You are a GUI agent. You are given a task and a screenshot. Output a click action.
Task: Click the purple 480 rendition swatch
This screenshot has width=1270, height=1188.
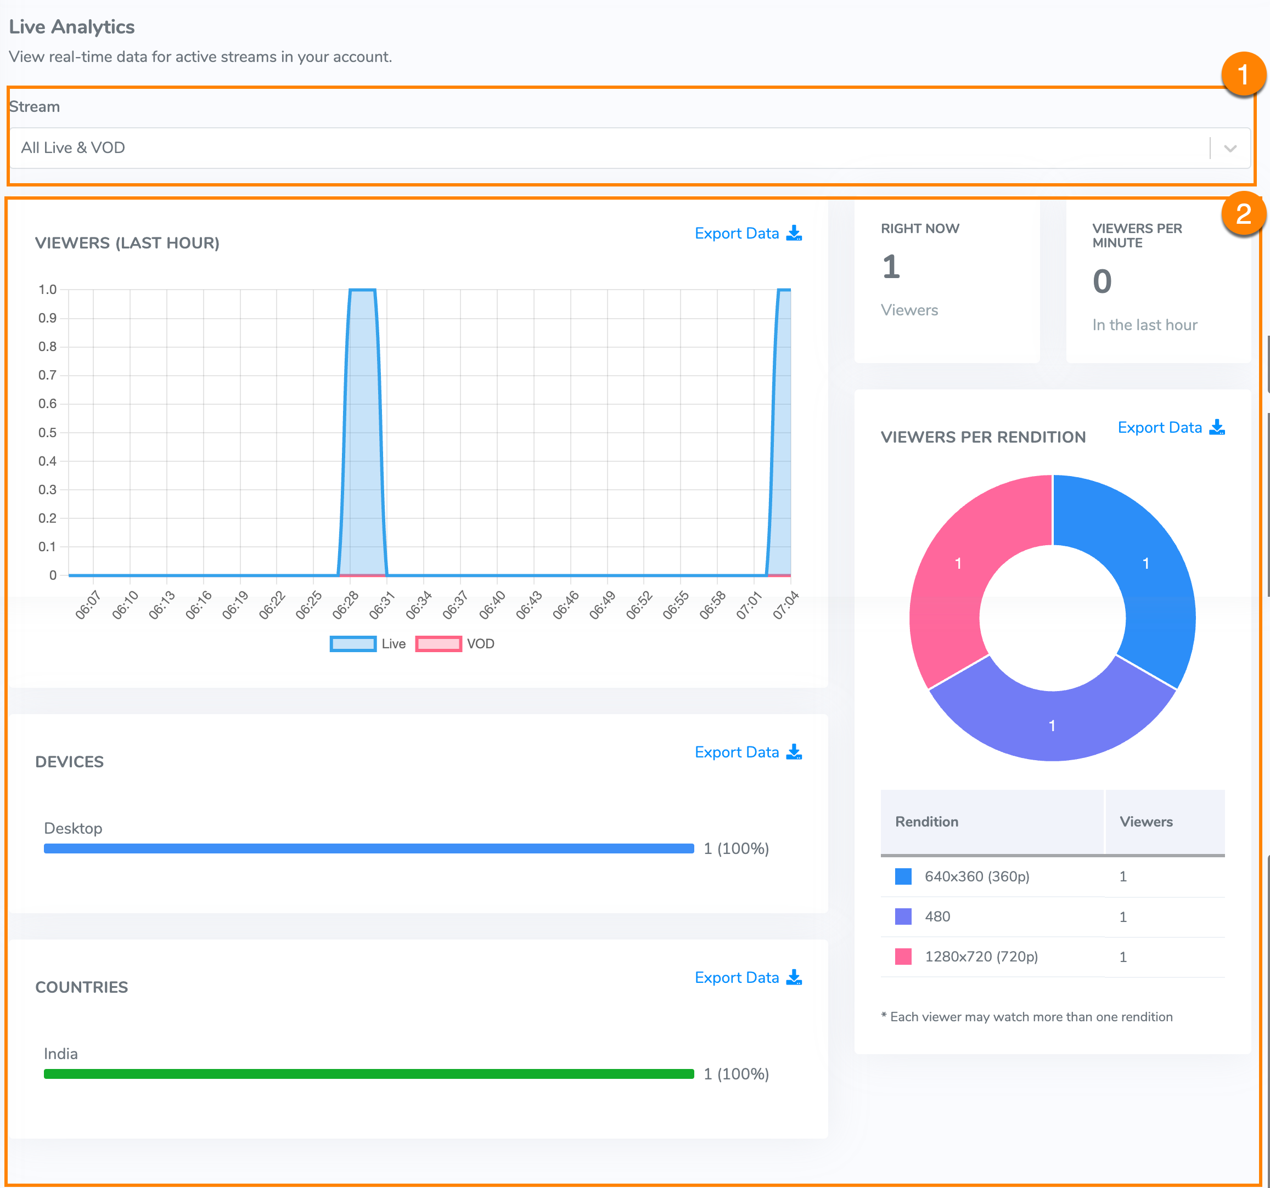[903, 917]
